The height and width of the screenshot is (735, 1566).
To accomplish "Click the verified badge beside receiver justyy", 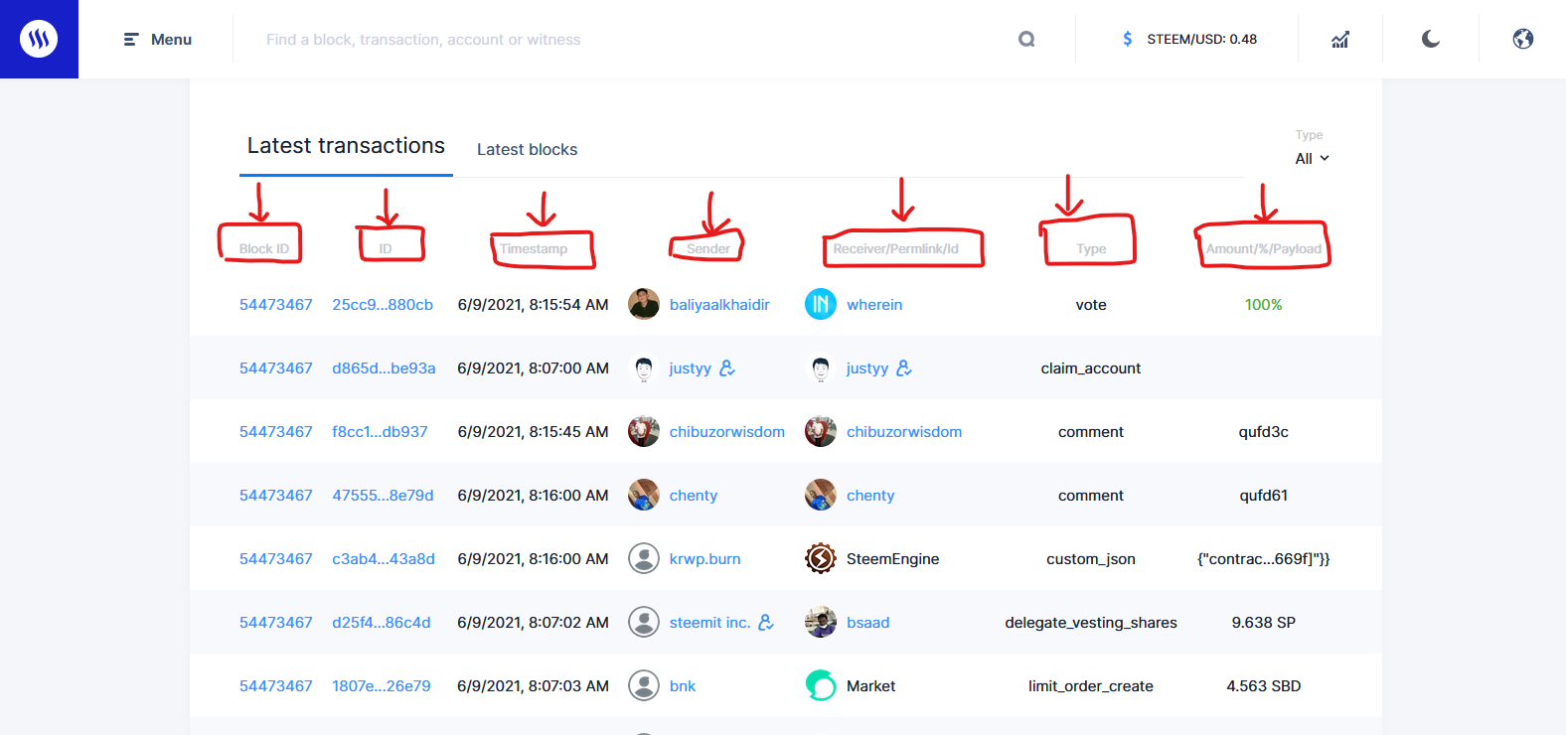I will pyautogui.click(x=904, y=368).
